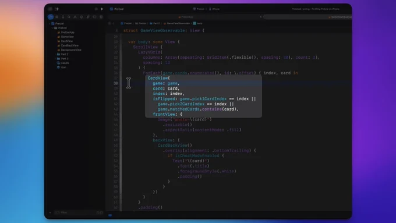Viewport: 396px width, 223px height.
Task: Click line number 38 in gutter
Action: coord(116,83)
